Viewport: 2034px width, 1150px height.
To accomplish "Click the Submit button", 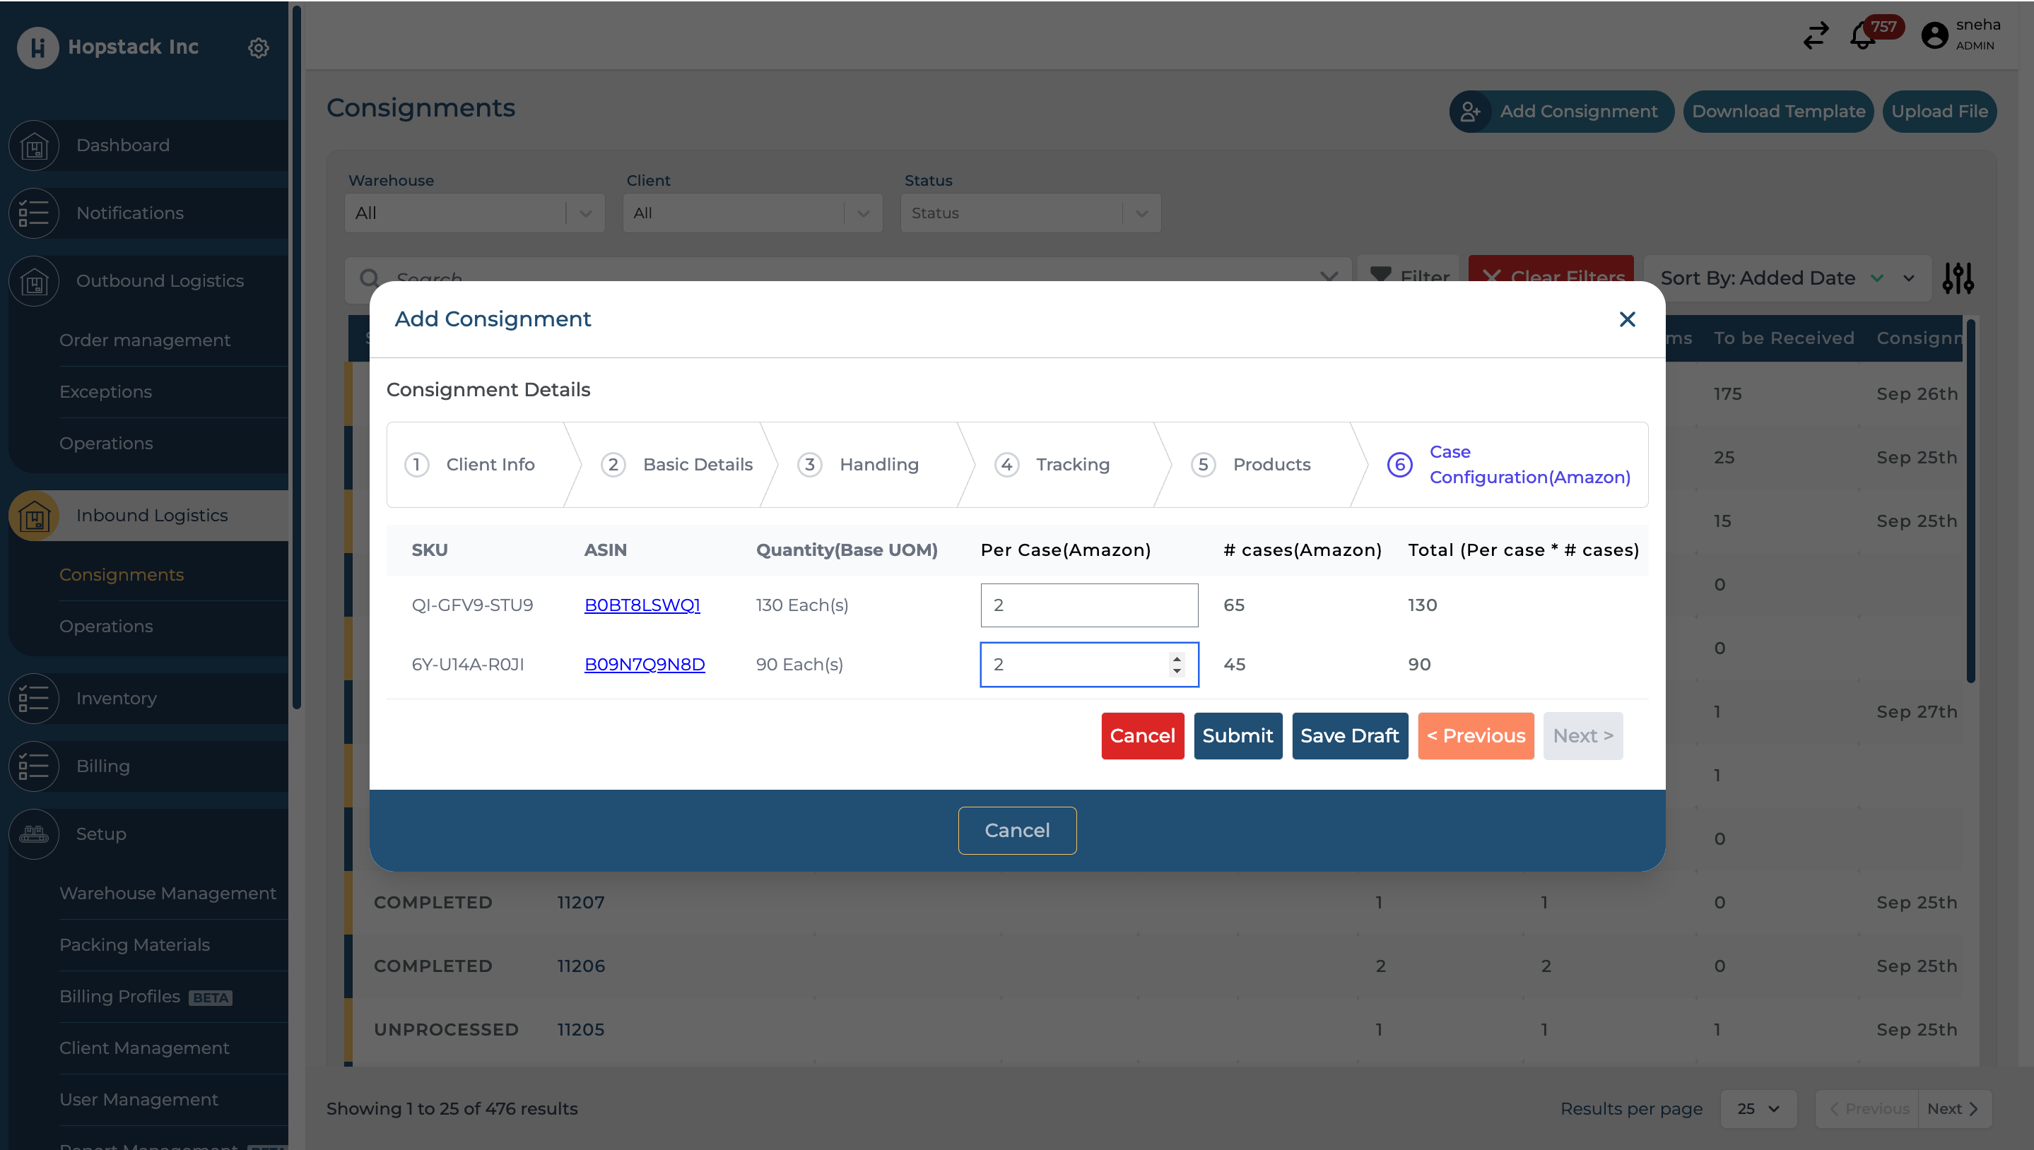I will 1238,736.
